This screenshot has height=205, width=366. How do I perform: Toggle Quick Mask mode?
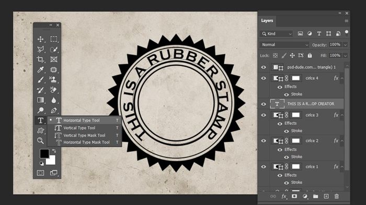tap(40, 173)
